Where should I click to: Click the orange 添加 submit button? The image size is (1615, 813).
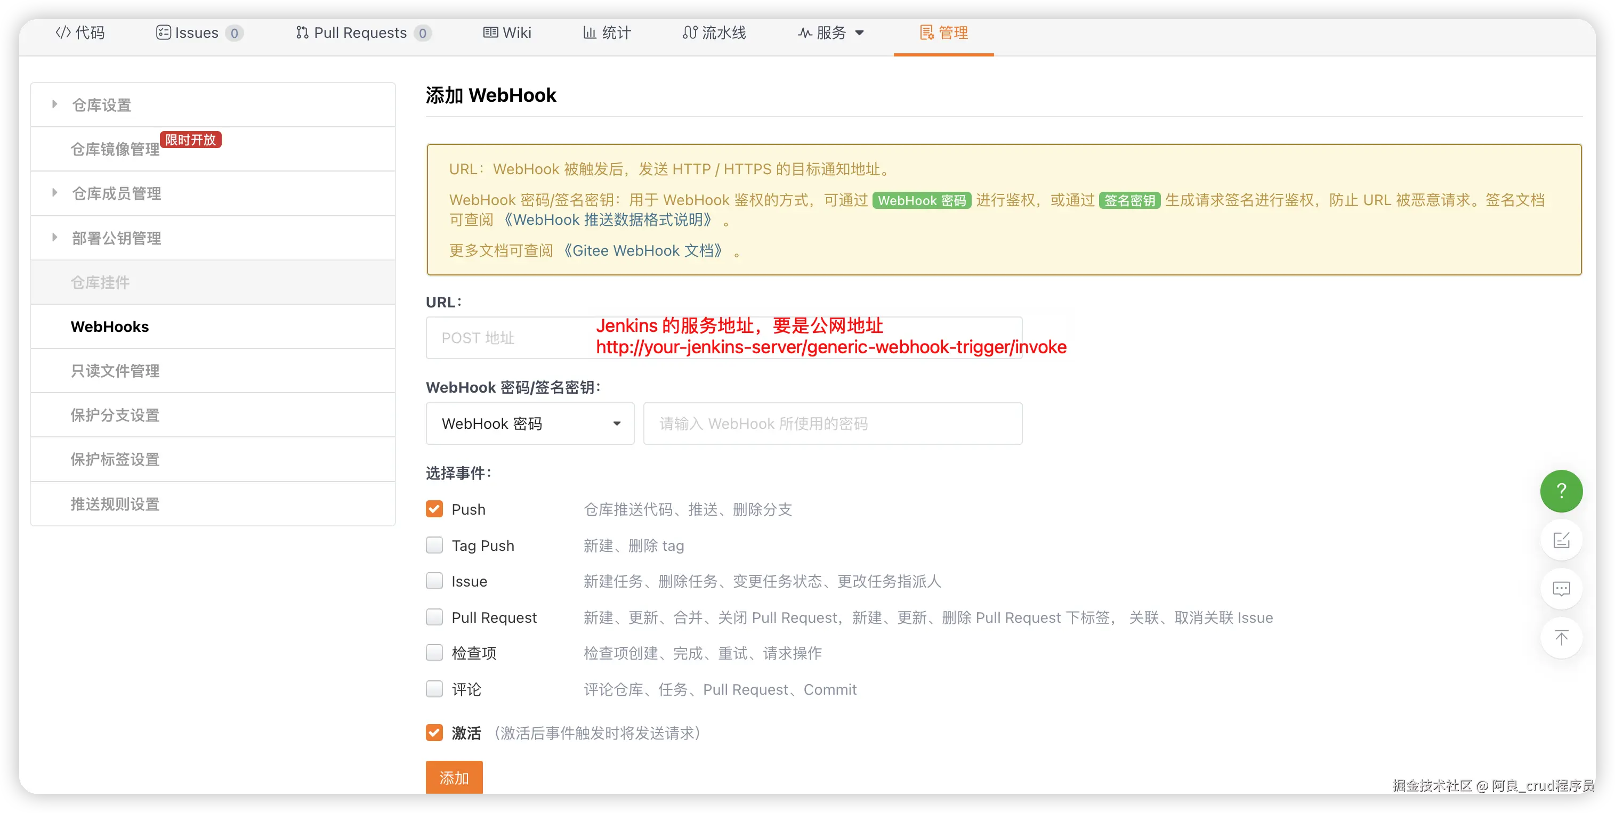(x=453, y=777)
